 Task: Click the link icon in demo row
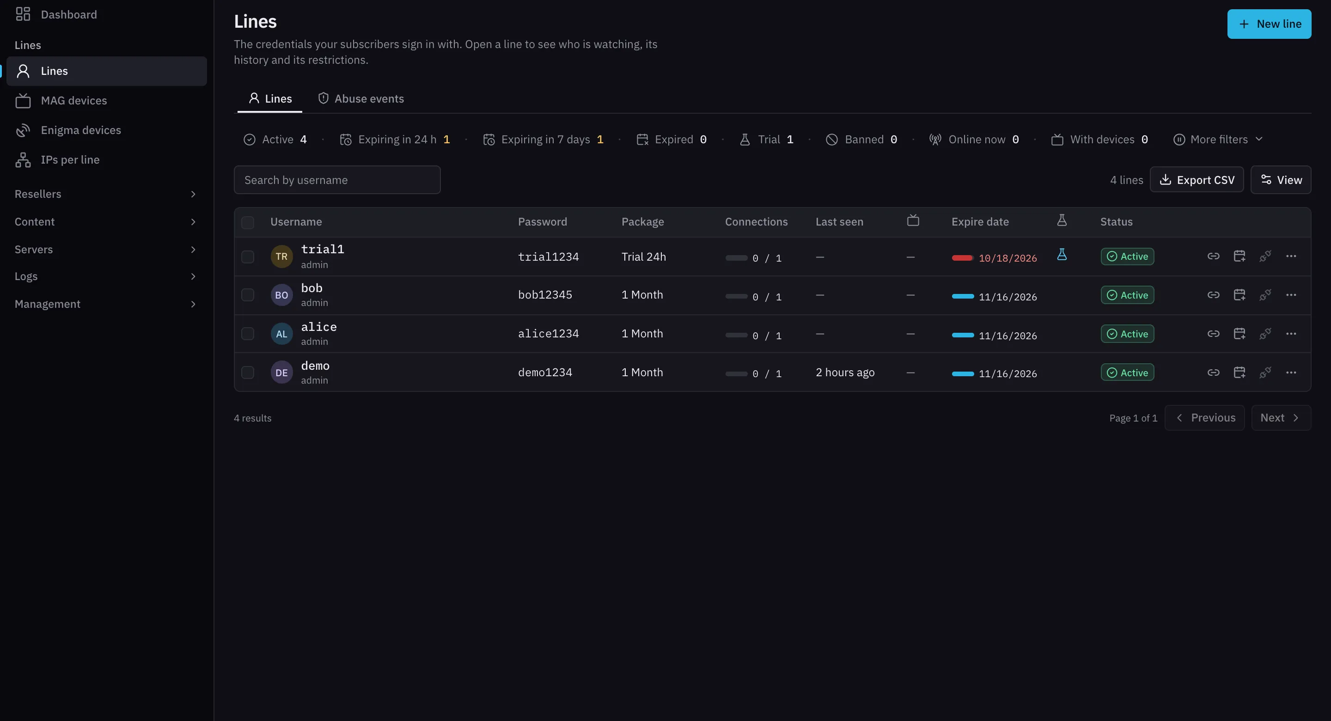(x=1213, y=373)
